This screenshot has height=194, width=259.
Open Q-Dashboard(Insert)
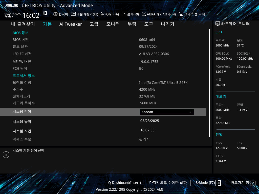[124, 183]
